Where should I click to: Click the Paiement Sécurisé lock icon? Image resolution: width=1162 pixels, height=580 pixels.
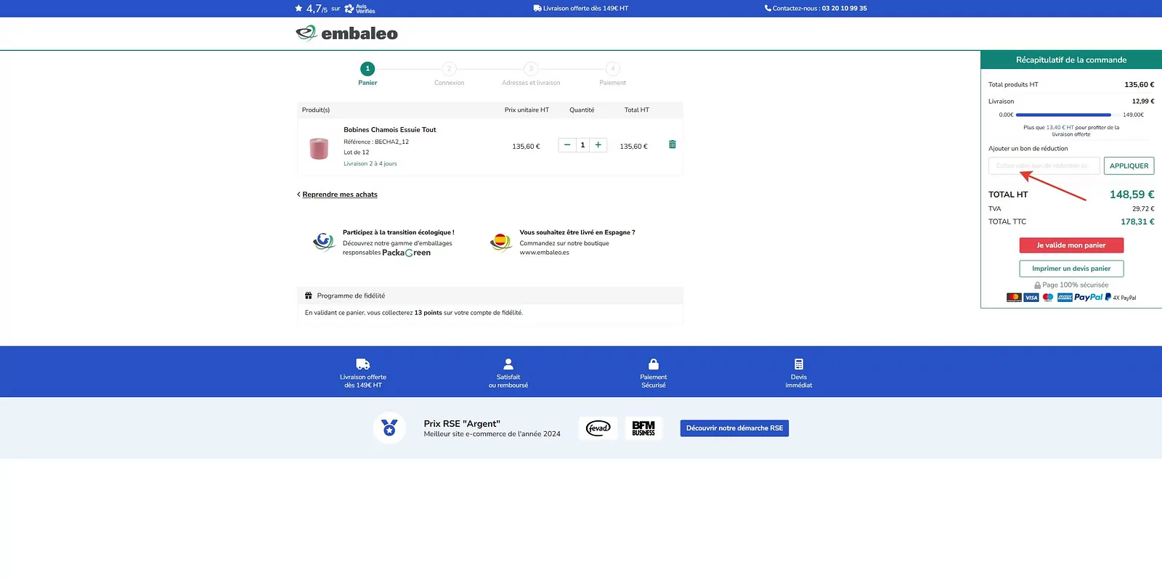(654, 364)
